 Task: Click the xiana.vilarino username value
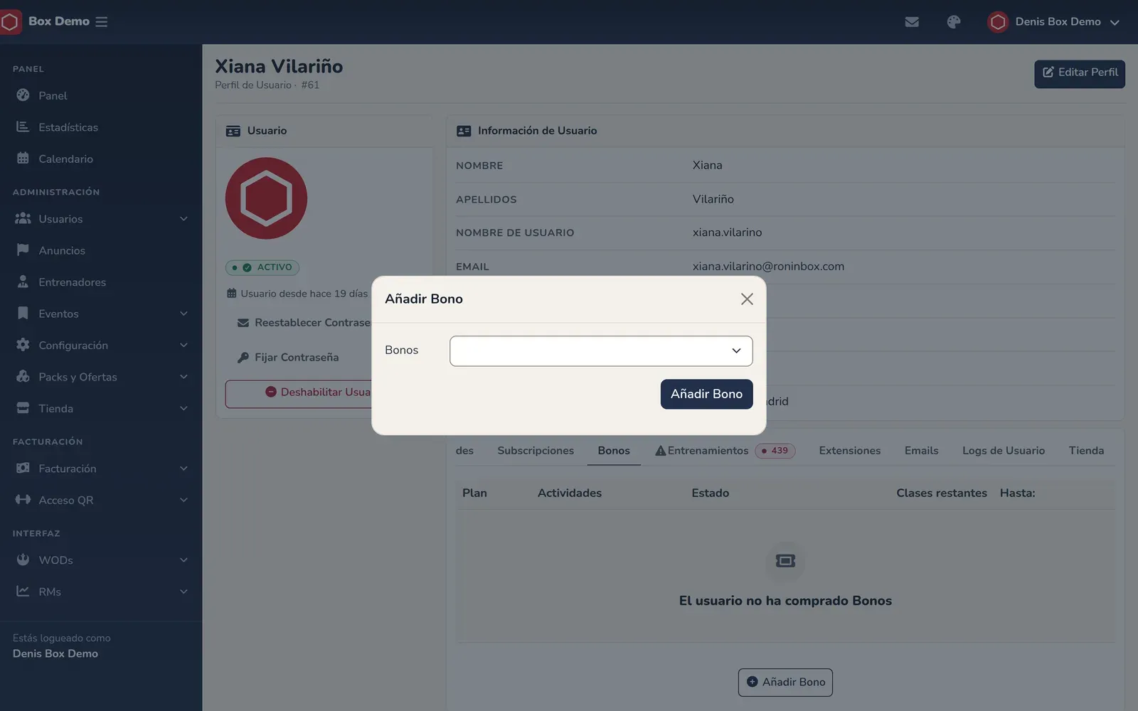pos(727,232)
